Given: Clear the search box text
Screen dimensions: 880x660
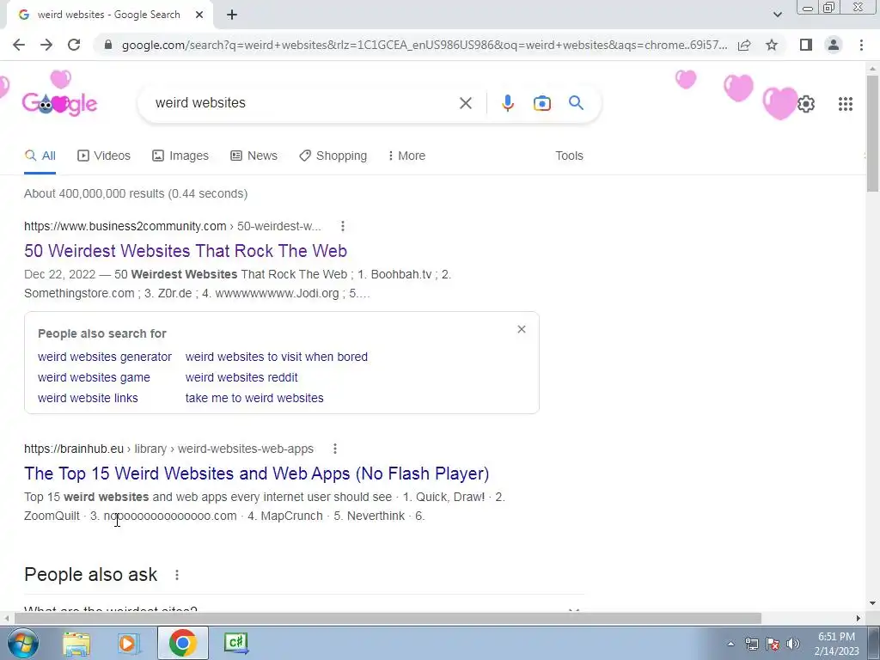Looking at the screenshot, I should click(465, 103).
